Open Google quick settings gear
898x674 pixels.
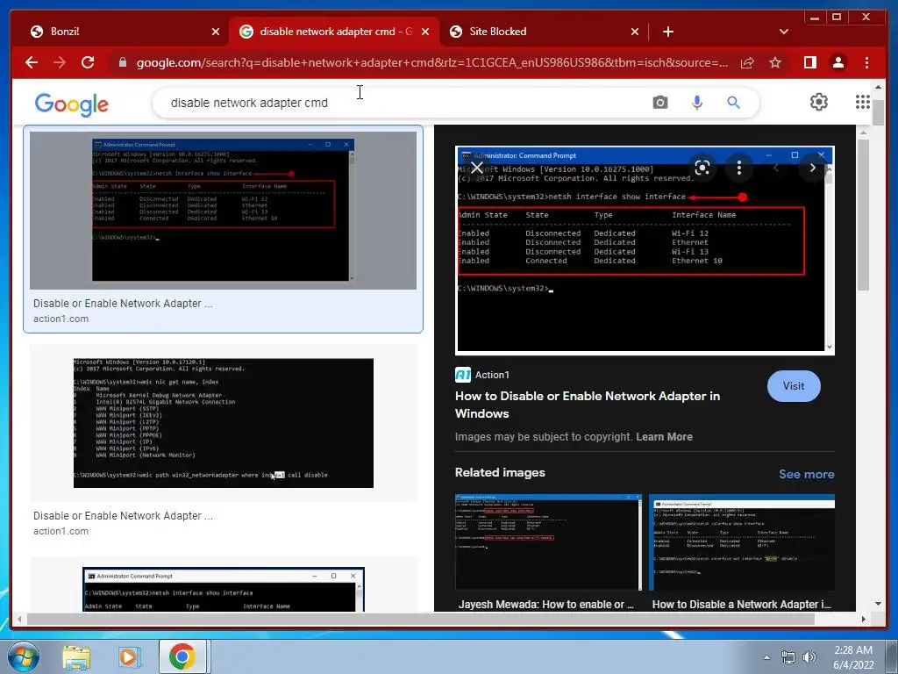point(818,102)
